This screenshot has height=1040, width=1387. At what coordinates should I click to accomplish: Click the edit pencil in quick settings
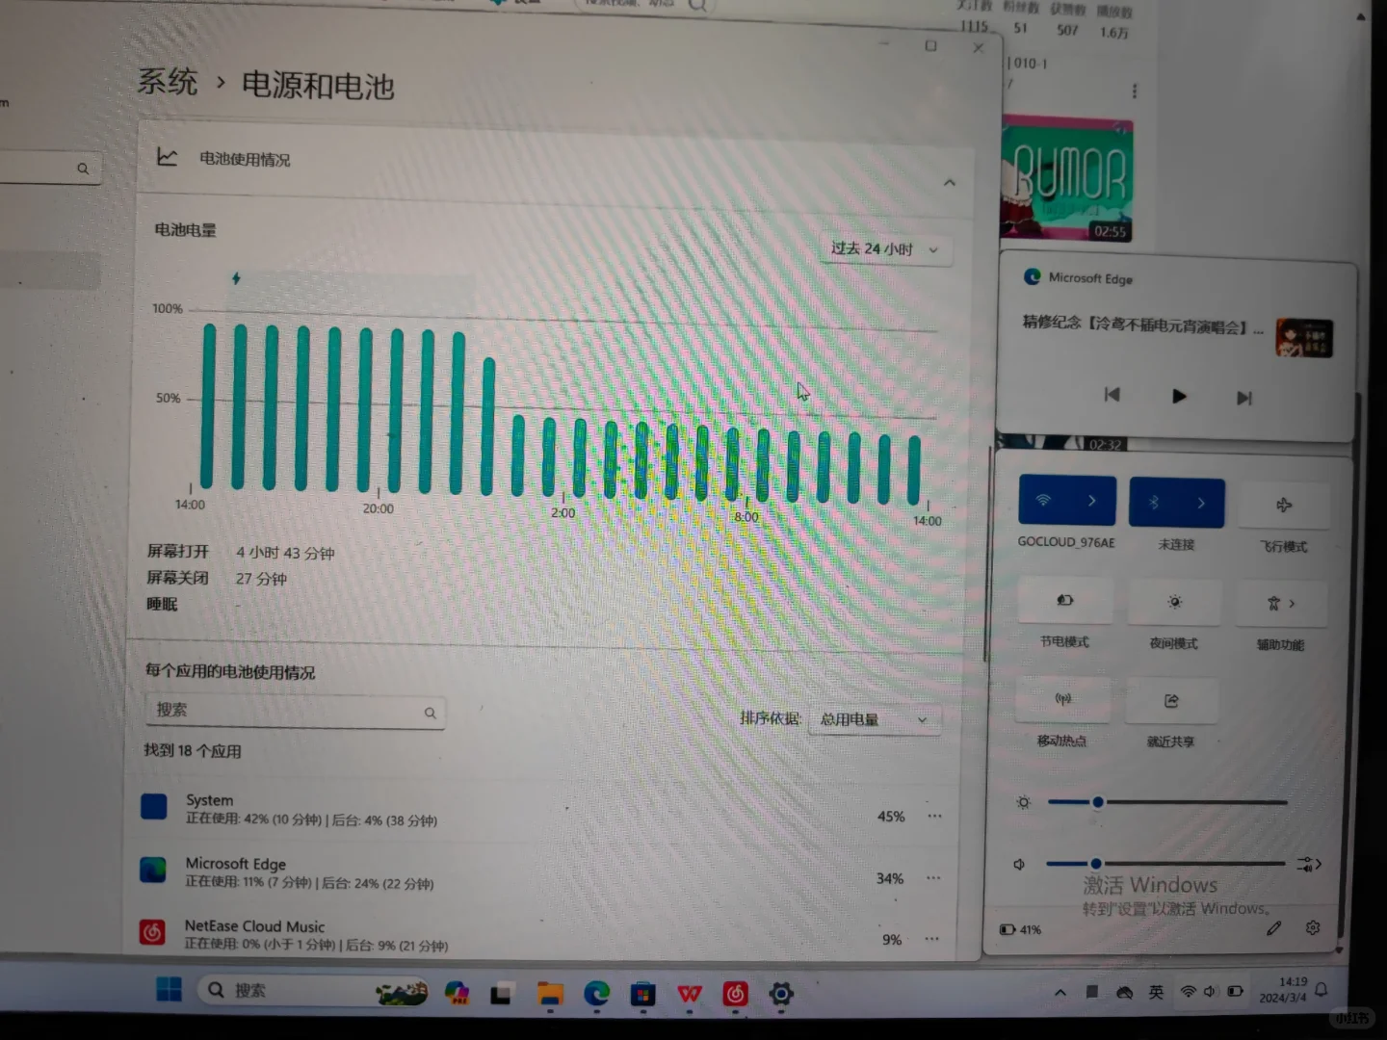click(1273, 927)
